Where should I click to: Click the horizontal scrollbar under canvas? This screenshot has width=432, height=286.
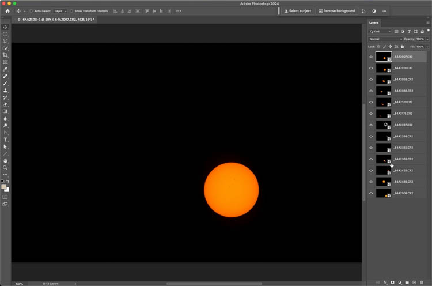[214, 284]
